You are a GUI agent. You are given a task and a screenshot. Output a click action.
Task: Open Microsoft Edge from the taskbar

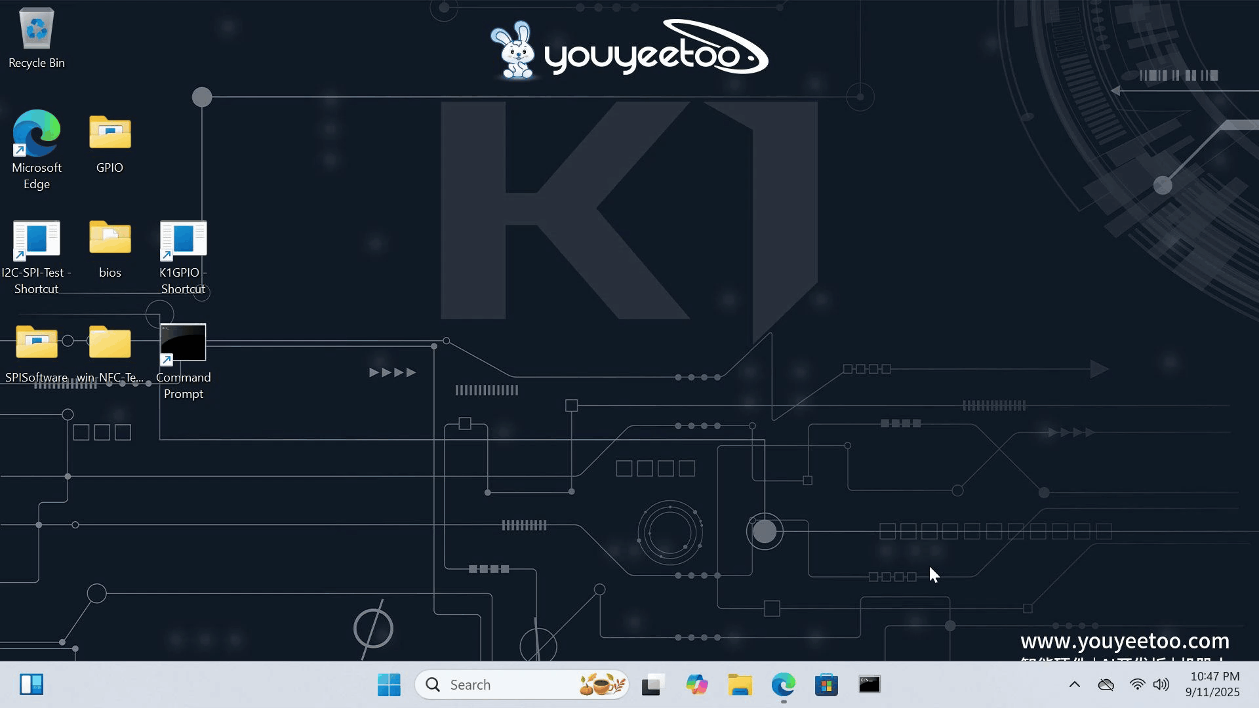(784, 684)
